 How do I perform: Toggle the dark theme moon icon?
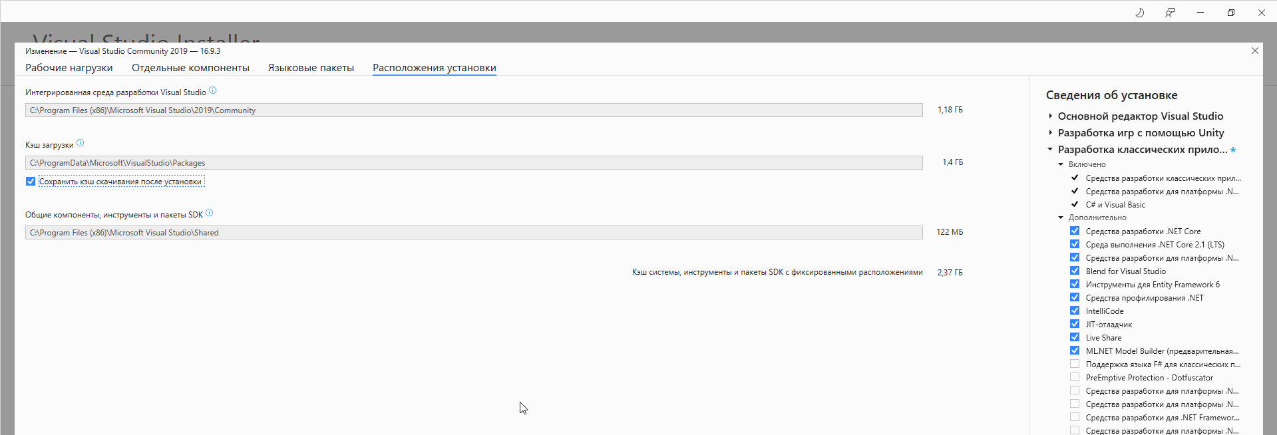pyautogui.click(x=1140, y=13)
